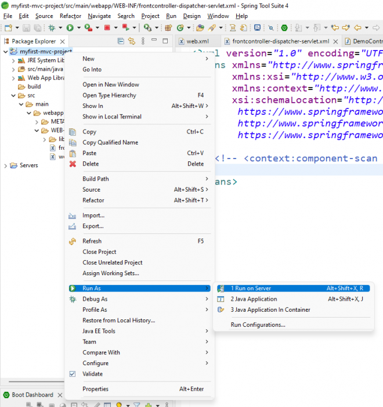
Task: Expand the Servers project node
Action: [5, 165]
